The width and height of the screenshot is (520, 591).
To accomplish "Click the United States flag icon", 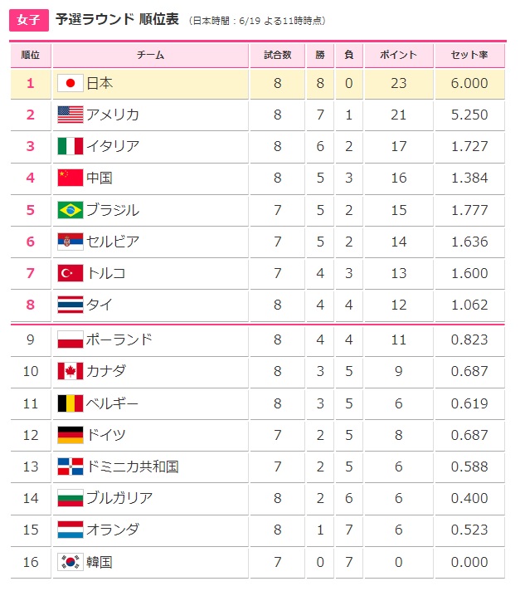I will (70, 115).
